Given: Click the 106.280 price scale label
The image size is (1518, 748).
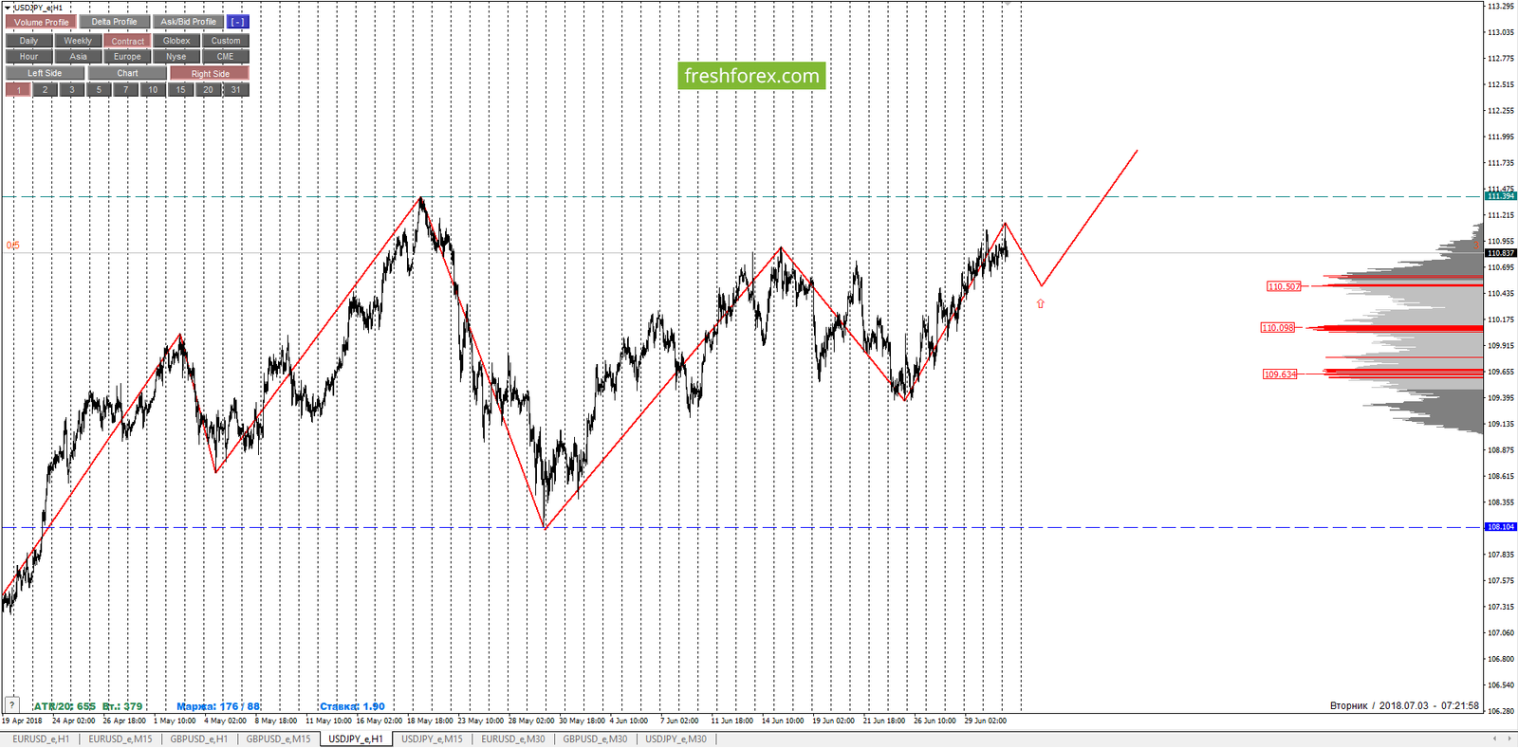Looking at the screenshot, I should pyautogui.click(x=1501, y=711).
